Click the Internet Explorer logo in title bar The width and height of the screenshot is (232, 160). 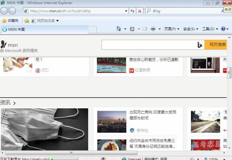tap(2, 2)
